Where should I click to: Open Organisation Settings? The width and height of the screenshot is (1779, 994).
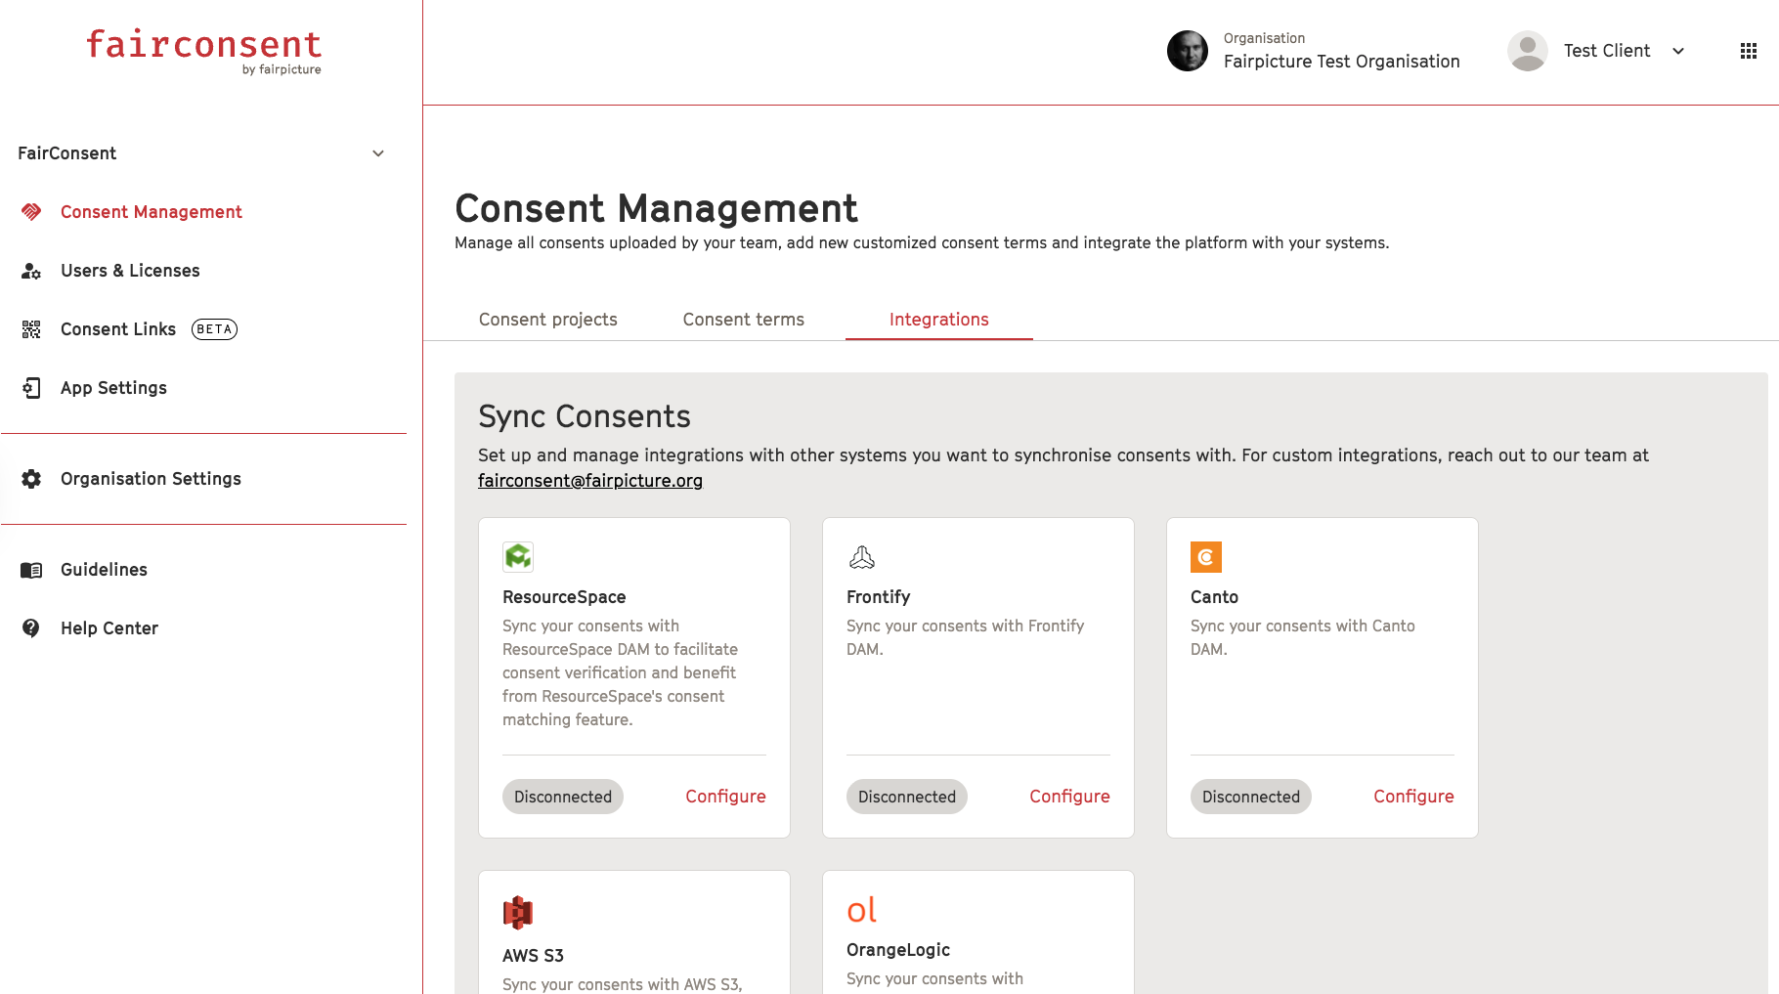click(x=151, y=479)
